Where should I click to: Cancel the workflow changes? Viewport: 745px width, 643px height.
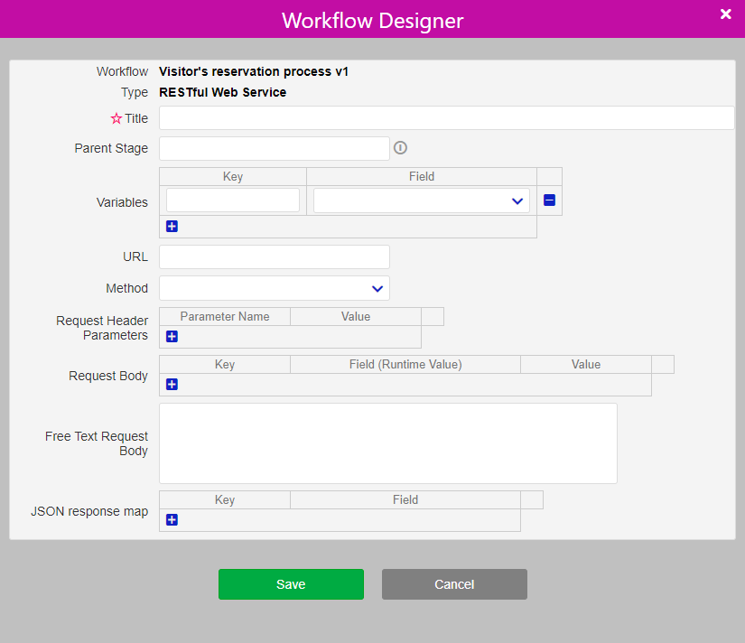coord(454,584)
